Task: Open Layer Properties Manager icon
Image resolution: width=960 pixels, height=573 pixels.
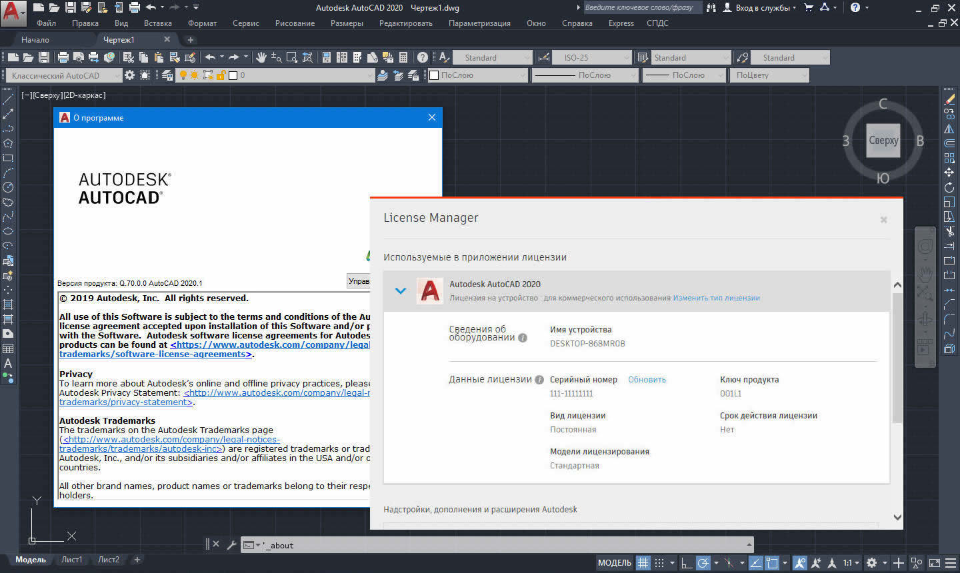Action: pyautogui.click(x=167, y=75)
